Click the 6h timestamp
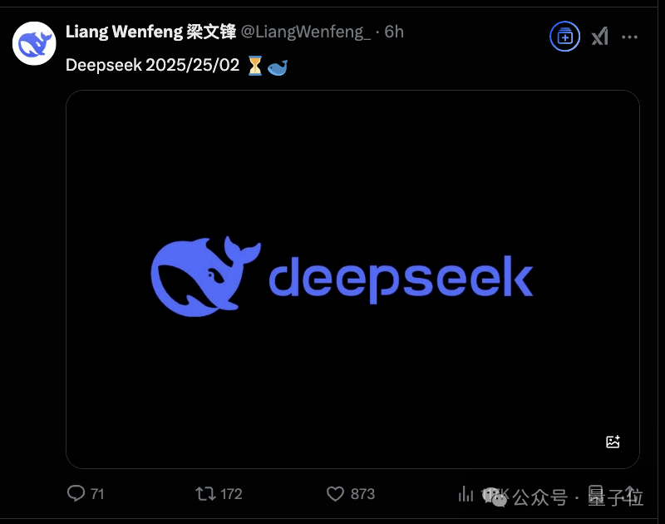This screenshot has width=665, height=524. tap(394, 32)
